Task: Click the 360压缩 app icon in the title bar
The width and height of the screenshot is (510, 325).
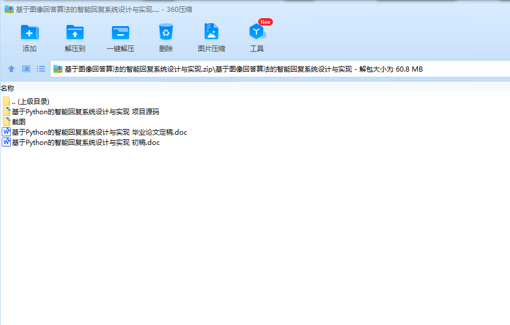Action: pyautogui.click(x=9, y=10)
